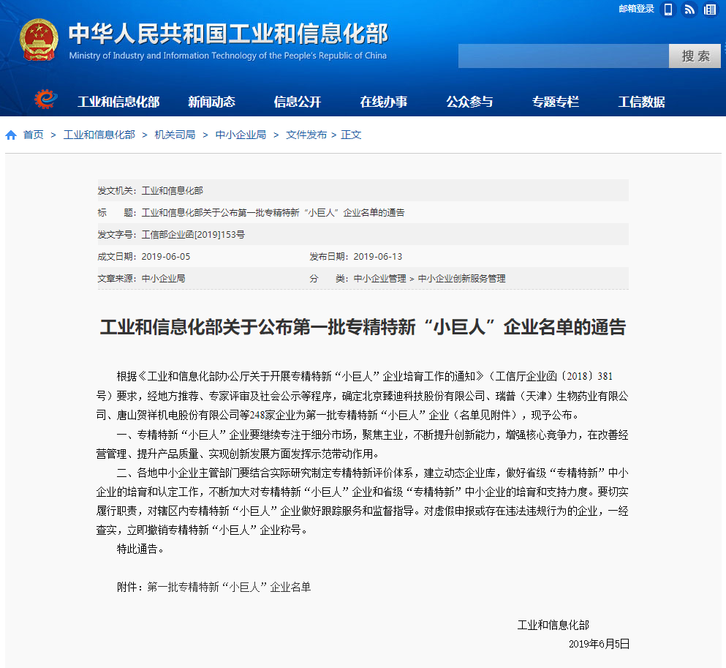Open the 工业和信息化部 navigation menu
This screenshot has width=726, height=668.
pos(118,102)
